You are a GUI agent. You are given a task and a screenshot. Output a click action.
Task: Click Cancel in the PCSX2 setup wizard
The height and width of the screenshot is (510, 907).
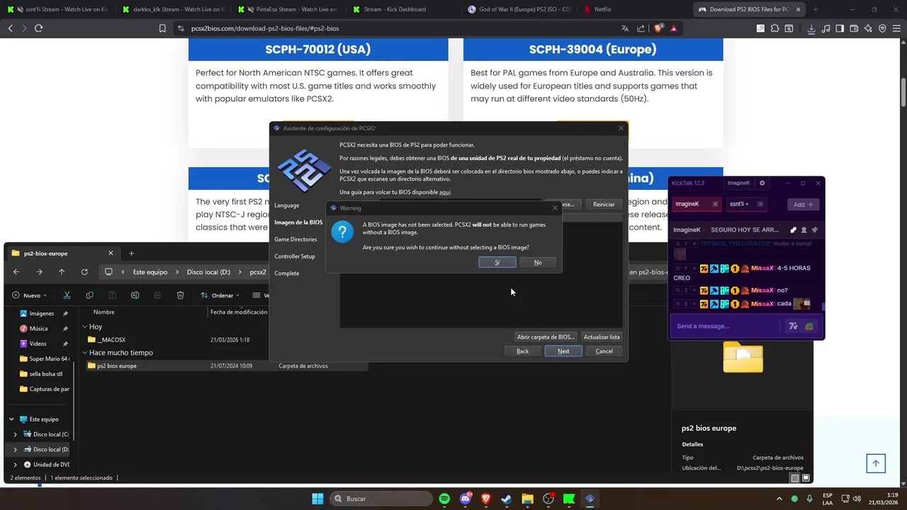tap(604, 351)
